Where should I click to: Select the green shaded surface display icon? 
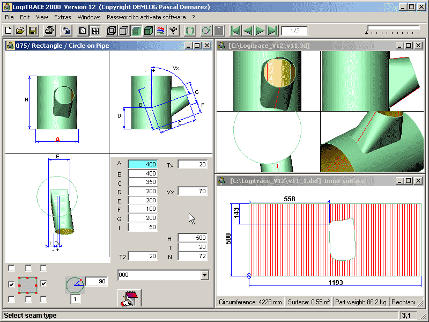click(137, 31)
